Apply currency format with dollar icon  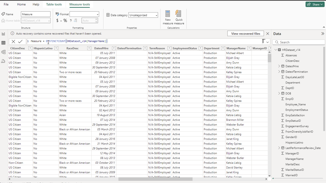click(x=57, y=21)
